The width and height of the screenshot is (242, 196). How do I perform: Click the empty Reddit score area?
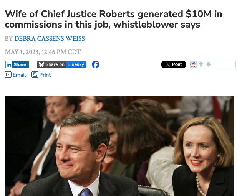224,64
